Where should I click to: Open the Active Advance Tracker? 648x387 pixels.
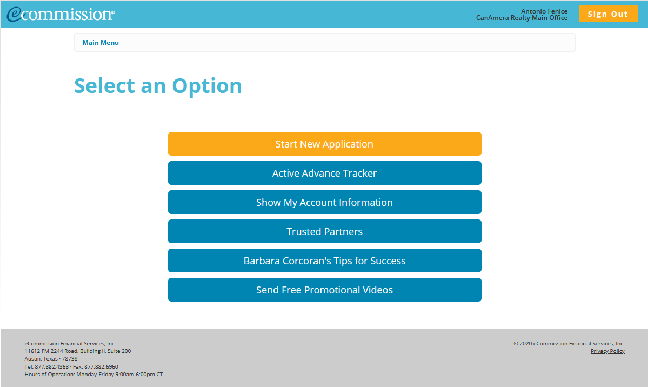click(324, 173)
